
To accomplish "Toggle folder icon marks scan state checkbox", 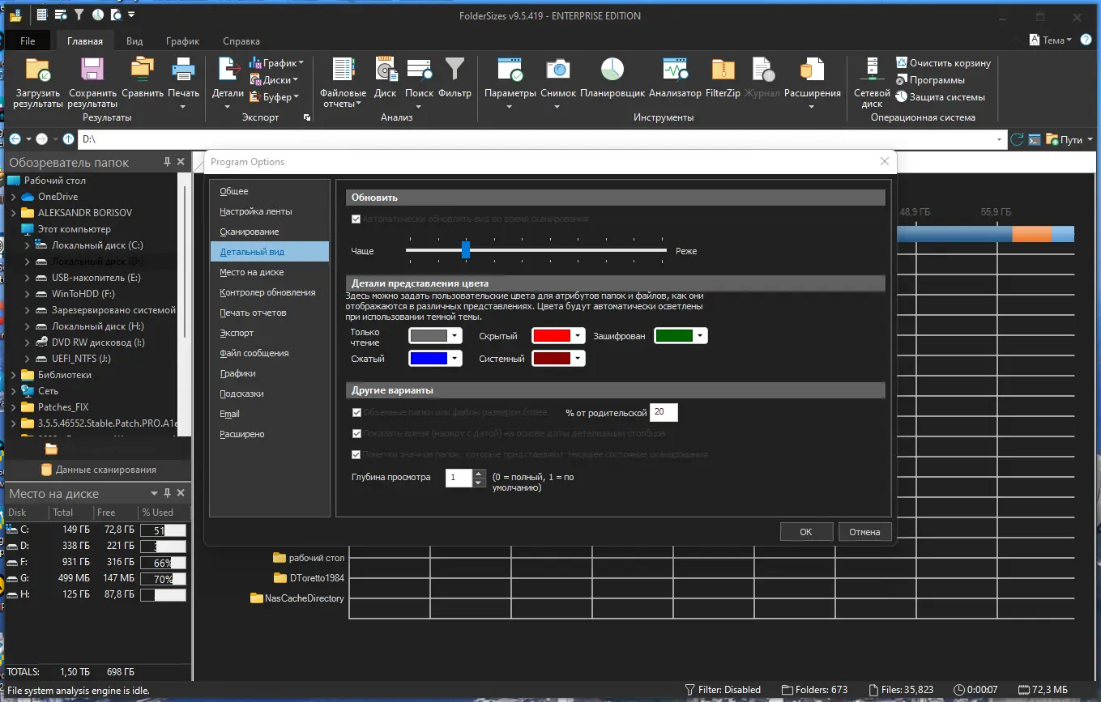I will coord(356,455).
